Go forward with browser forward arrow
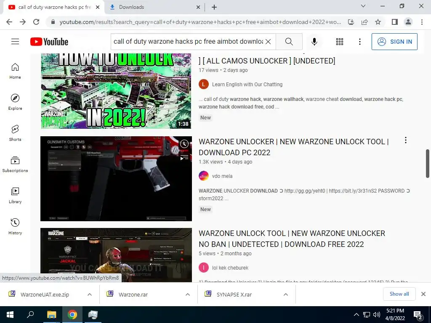Image resolution: width=431 pixels, height=323 pixels. (23, 22)
